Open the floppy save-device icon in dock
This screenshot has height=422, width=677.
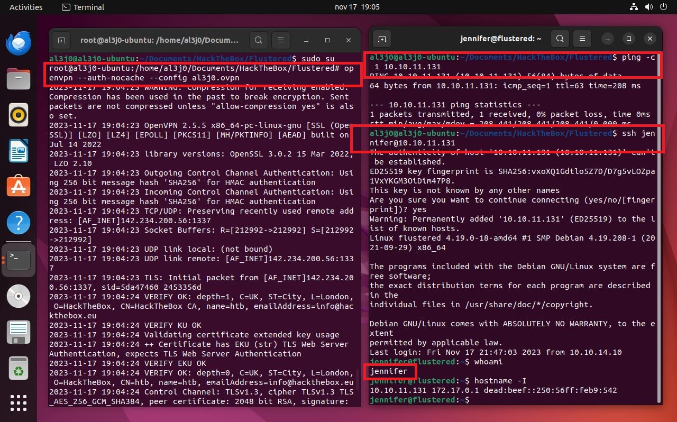(19, 333)
